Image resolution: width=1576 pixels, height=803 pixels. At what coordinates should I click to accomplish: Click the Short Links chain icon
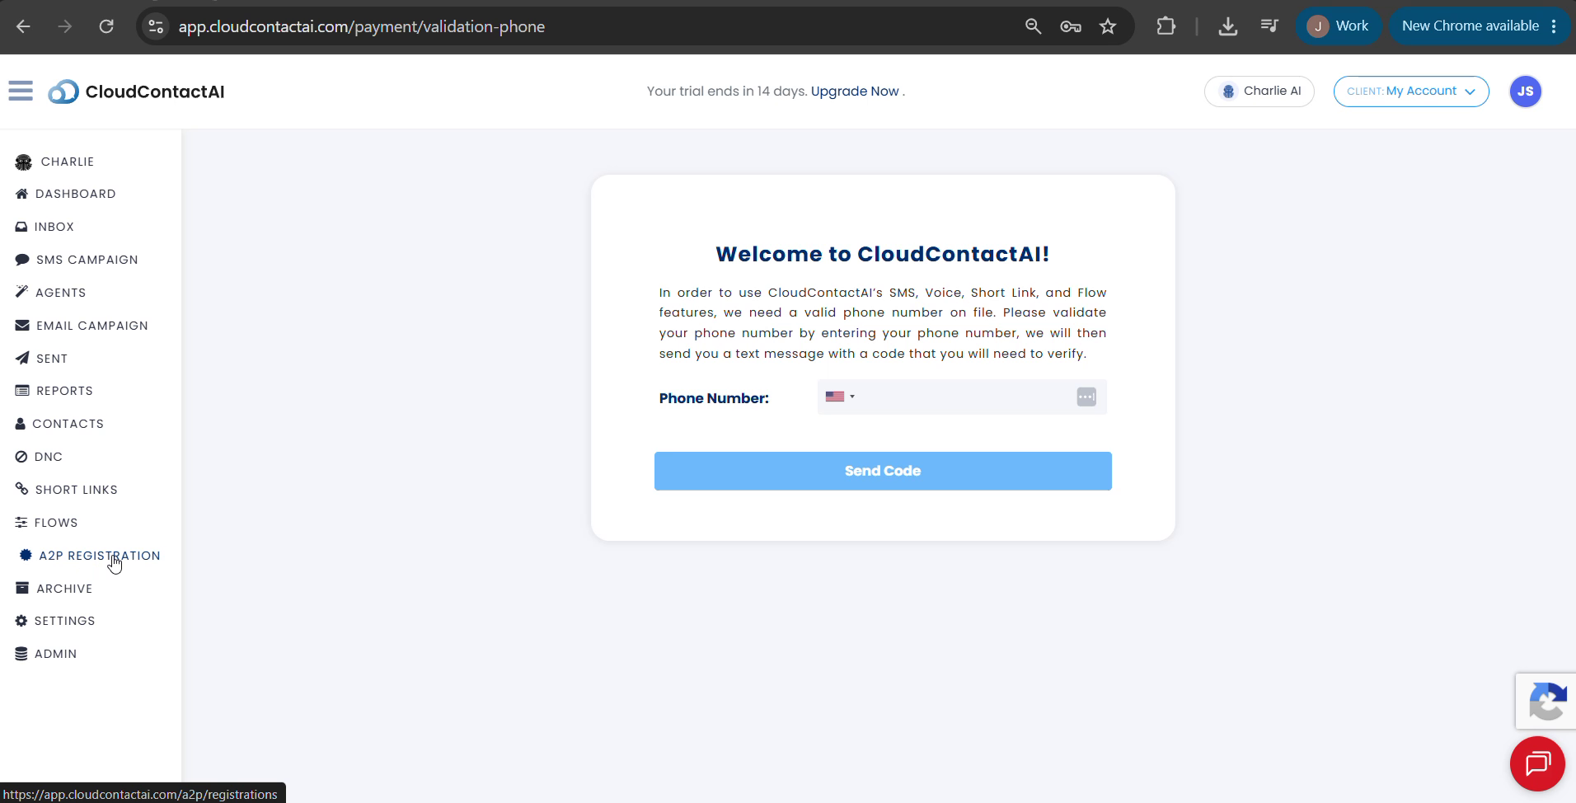pos(22,489)
